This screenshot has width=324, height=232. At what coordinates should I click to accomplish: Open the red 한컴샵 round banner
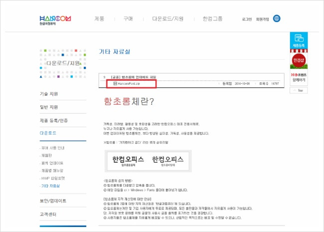coord(299,60)
